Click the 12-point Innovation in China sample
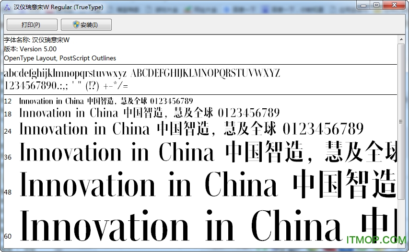409x252 pixels. [x=105, y=101]
